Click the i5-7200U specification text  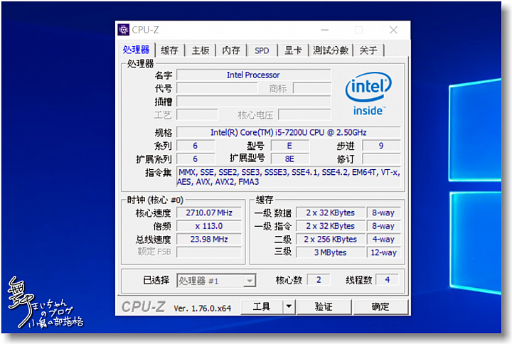click(x=288, y=132)
